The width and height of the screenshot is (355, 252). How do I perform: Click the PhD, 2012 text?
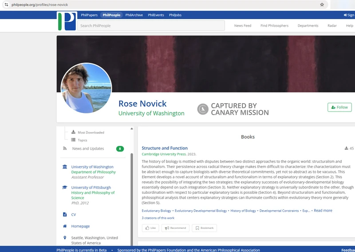click(80, 203)
